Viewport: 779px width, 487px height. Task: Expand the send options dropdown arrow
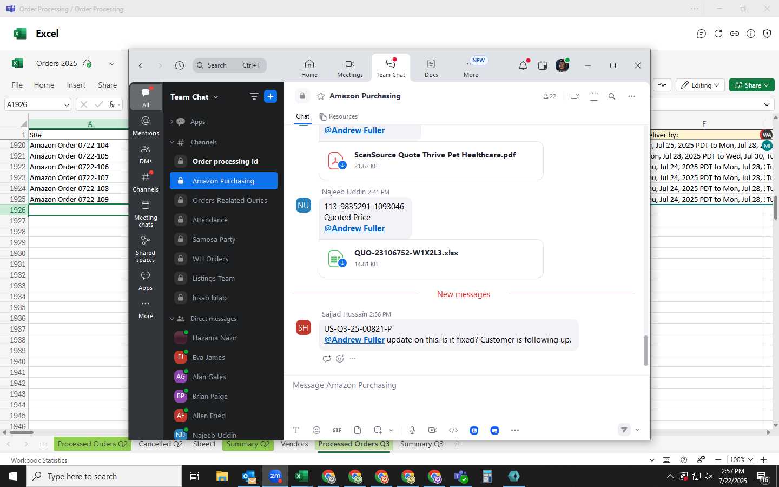[637, 430]
